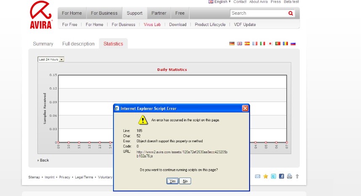361x196 pixels.
Task: Follow the Back link below chart
Action: point(43,160)
